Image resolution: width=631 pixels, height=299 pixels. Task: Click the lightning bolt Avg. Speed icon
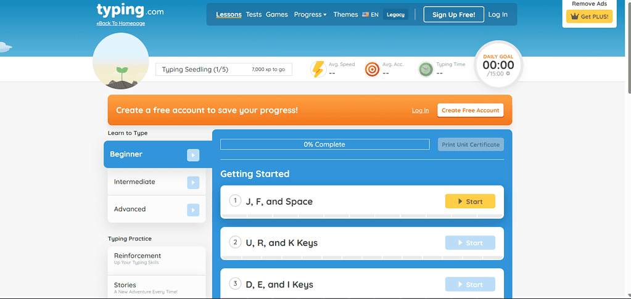[318, 69]
